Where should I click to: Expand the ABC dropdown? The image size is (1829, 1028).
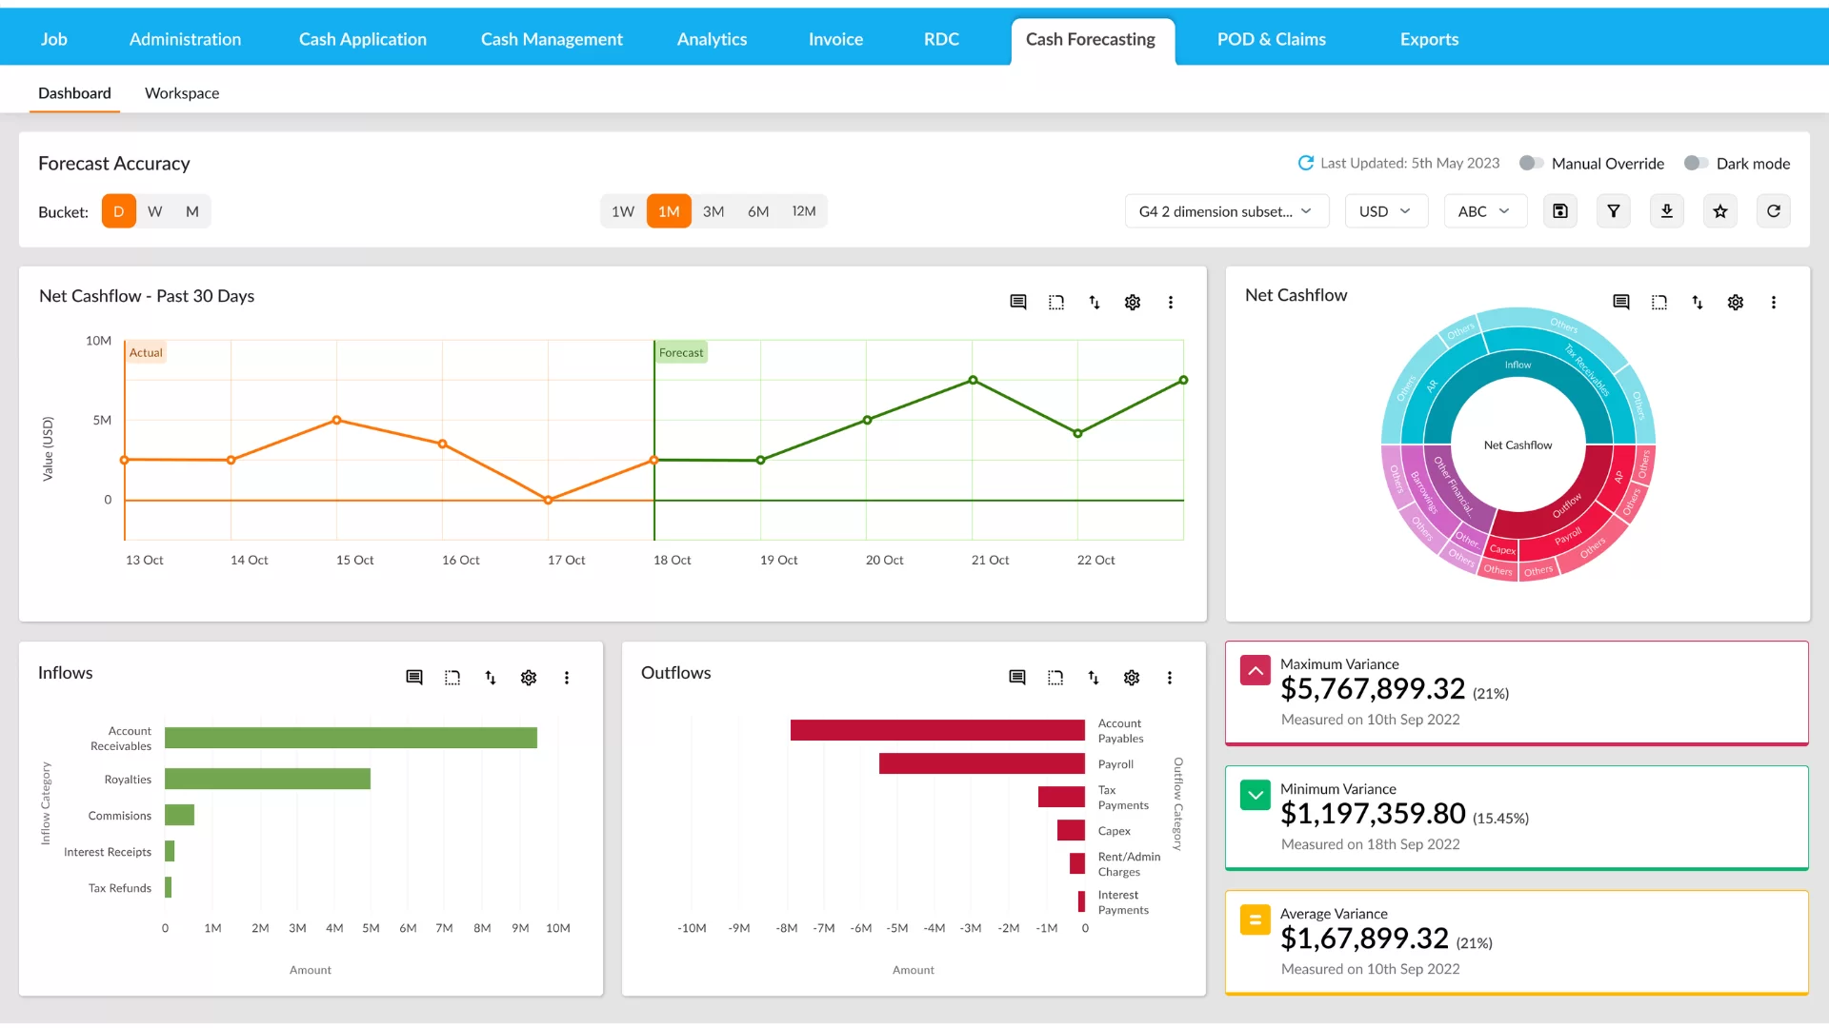1484,211
